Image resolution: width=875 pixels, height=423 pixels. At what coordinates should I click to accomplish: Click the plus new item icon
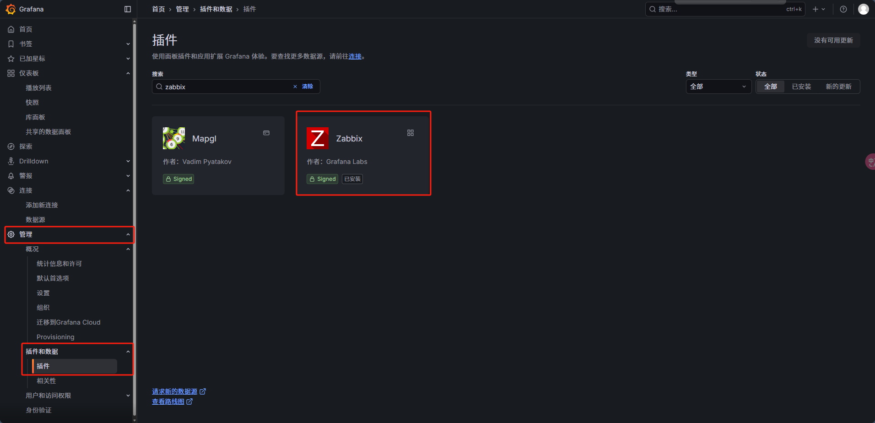[816, 9]
